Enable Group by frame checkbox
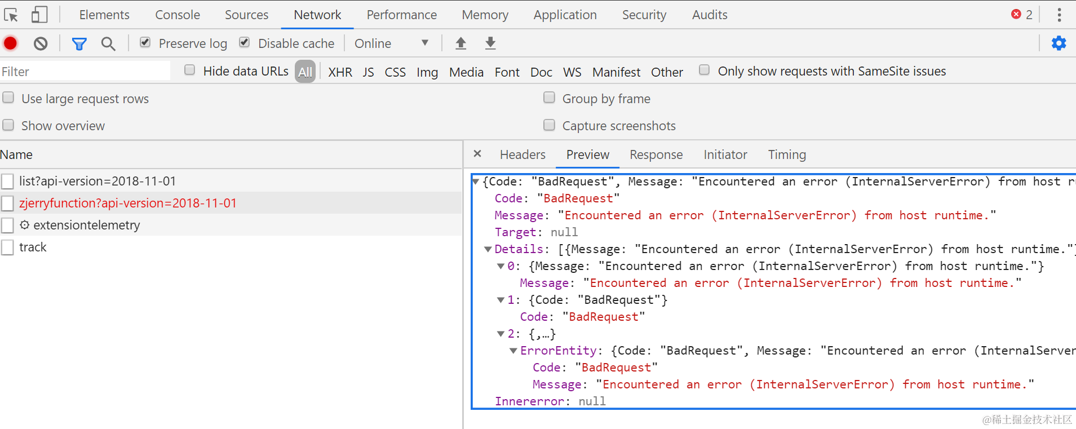This screenshot has height=429, width=1076. 549,98
